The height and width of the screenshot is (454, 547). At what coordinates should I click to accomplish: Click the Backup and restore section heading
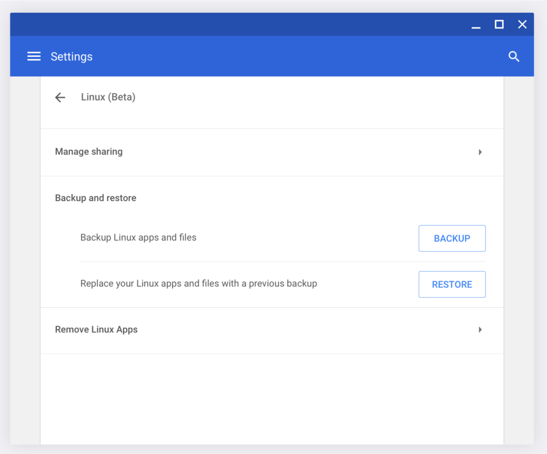[96, 198]
